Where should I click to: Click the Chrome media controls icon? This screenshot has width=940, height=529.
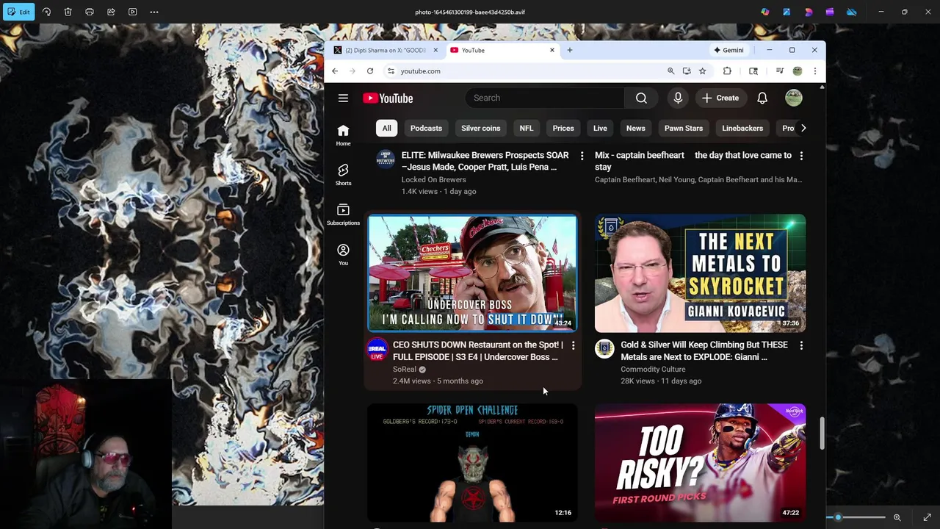point(779,71)
